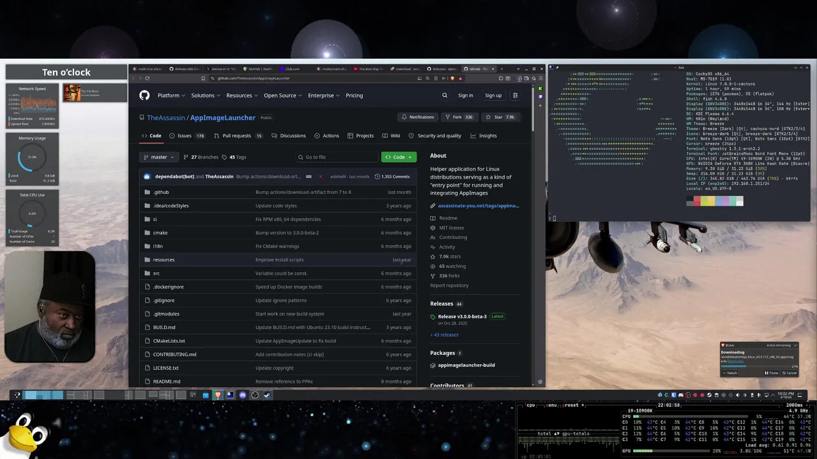Viewport: 817px width, 459px height.
Task: Open OBS Studio from the taskbar
Action: tap(255, 395)
